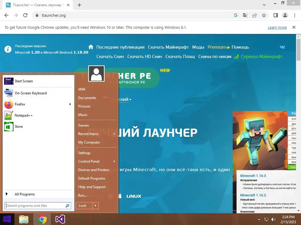Expand the Lock options arrow
The height and width of the screenshot is (225, 301).
coord(96,206)
